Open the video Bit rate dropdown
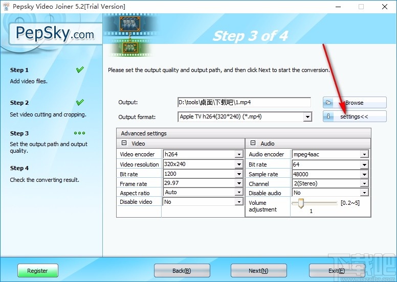 [x=239, y=174]
